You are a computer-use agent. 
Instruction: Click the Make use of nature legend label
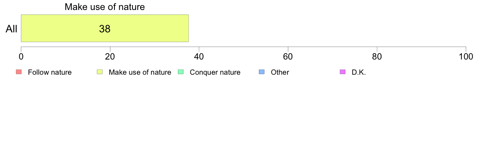tap(140, 72)
